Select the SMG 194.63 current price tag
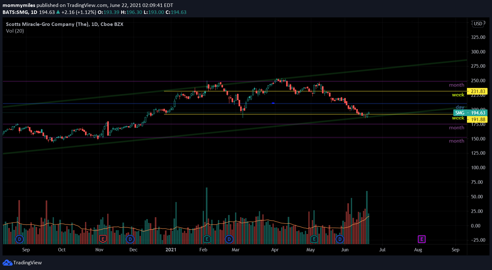The height and width of the screenshot is (270, 492). click(470, 113)
